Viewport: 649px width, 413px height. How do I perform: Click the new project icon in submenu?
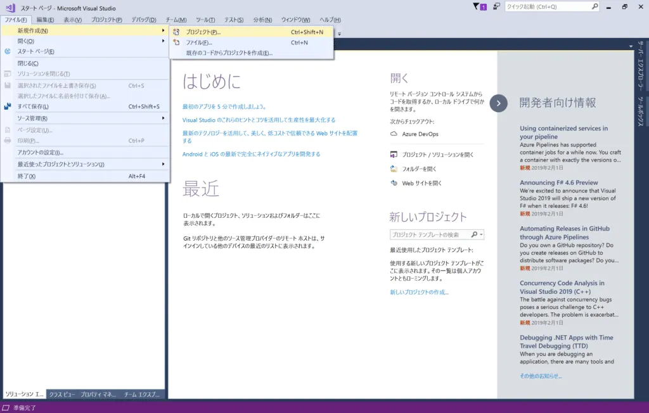176,32
